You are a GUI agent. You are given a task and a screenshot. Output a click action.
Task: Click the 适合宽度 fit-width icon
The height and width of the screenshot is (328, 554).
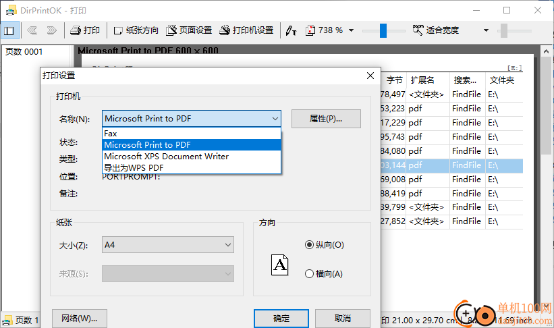(x=418, y=30)
